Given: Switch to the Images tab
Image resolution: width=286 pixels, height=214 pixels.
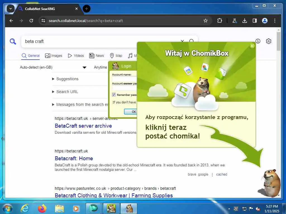Looking at the screenshot, I should point(54,56).
